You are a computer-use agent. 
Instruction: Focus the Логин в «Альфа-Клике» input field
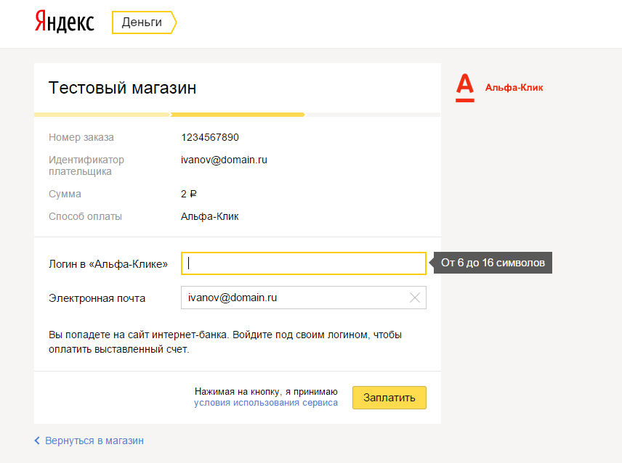pos(304,263)
